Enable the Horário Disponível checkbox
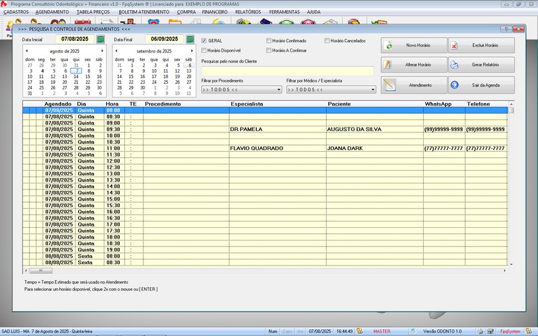Viewport: 538px width, 336px height. tap(204, 50)
